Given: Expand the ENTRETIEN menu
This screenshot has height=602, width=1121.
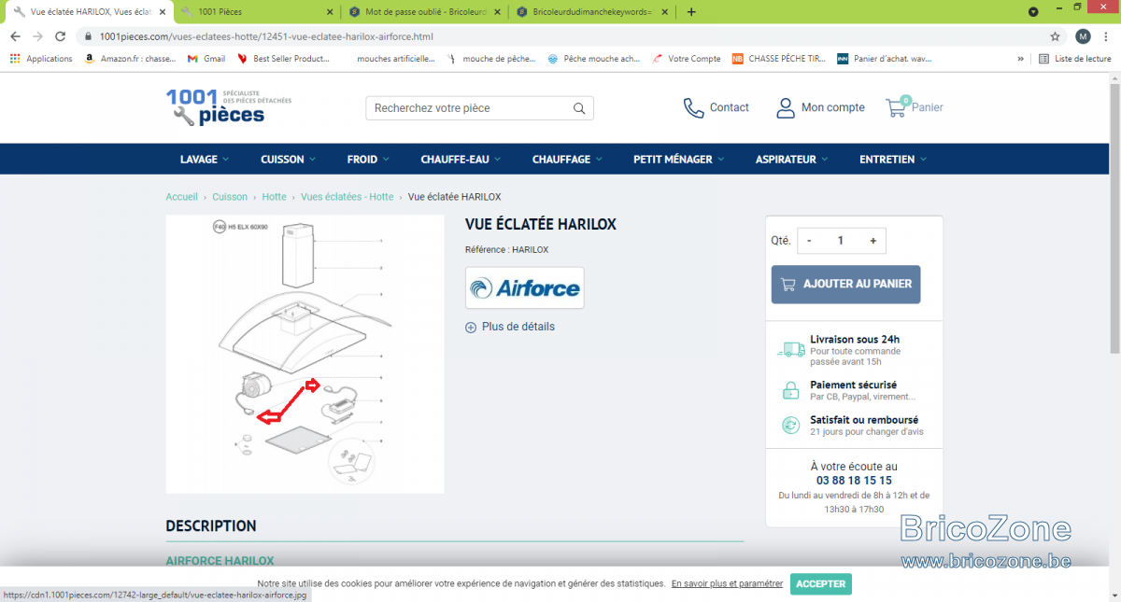Looking at the screenshot, I should coord(893,160).
